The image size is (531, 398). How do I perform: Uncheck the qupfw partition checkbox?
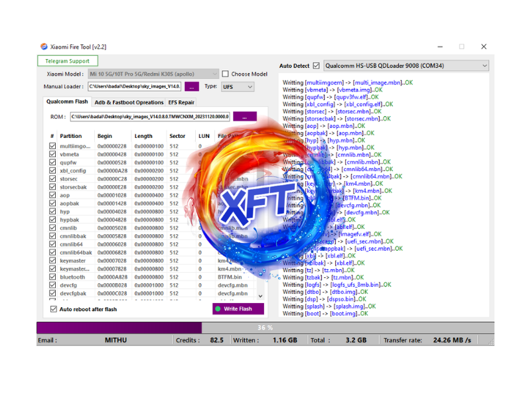tap(52, 162)
